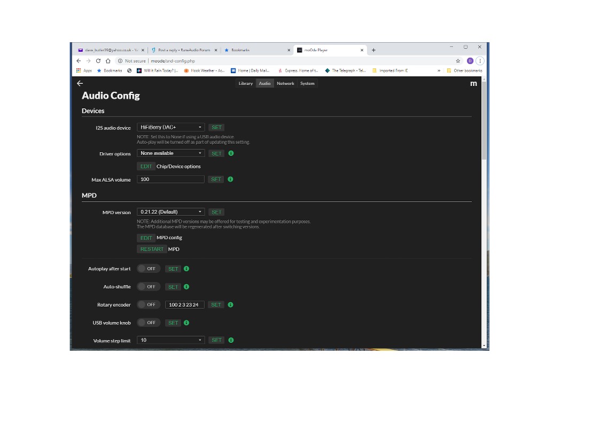Show info for Volume step limit
The width and height of the screenshot is (600, 424).
[231, 340]
